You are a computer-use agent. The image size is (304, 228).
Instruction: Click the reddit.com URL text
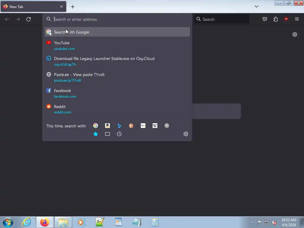click(x=62, y=112)
